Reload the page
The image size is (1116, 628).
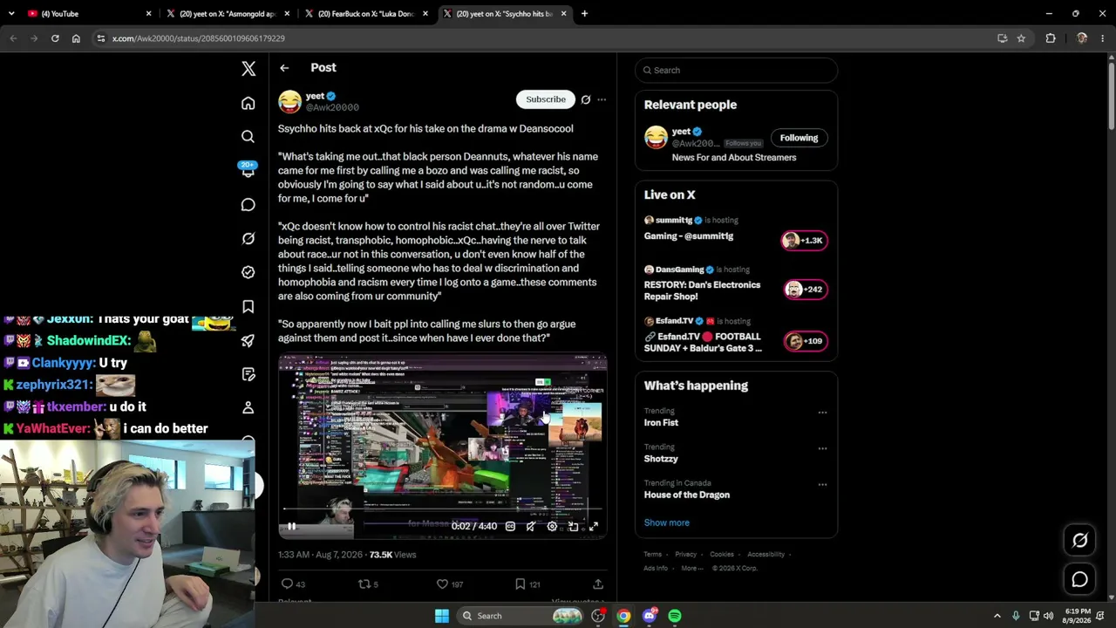coord(55,38)
